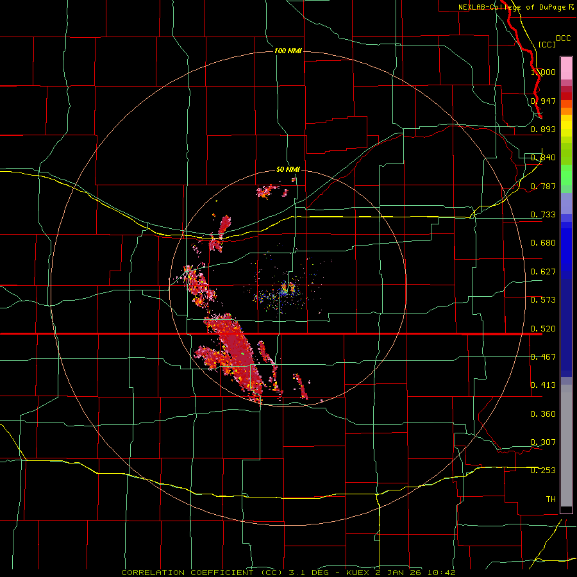
Task: Select the 0.253 scale value
Action: pyautogui.click(x=543, y=471)
